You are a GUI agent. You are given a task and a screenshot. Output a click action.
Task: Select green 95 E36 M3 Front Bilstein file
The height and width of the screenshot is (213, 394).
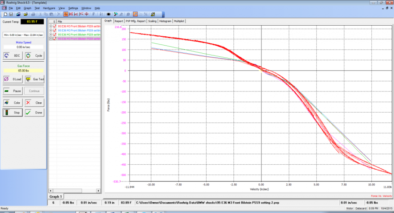coord(79,34)
